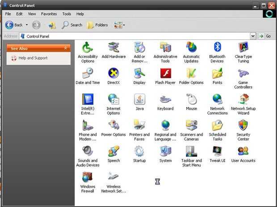Open Security Center icon
The image size is (277, 207).
pyautogui.click(x=243, y=125)
